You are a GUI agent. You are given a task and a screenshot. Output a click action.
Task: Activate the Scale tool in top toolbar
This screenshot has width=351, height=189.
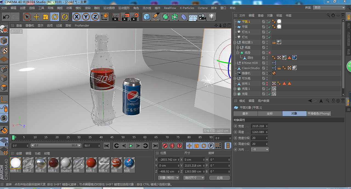pos(46,17)
